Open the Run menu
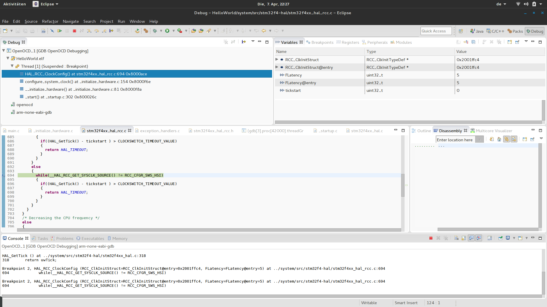Viewport: 547px width, 307px height. (x=121, y=21)
